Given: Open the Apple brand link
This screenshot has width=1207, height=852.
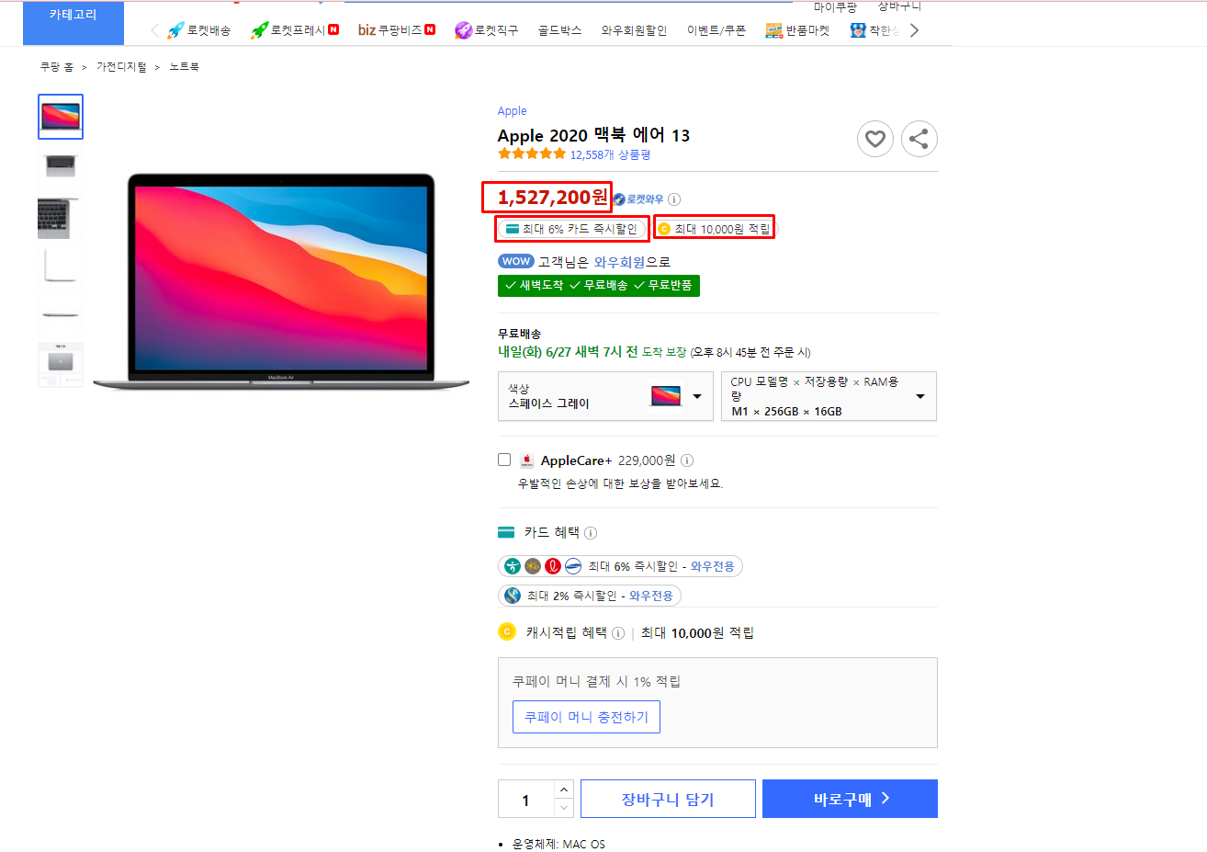Looking at the screenshot, I should click(x=512, y=111).
